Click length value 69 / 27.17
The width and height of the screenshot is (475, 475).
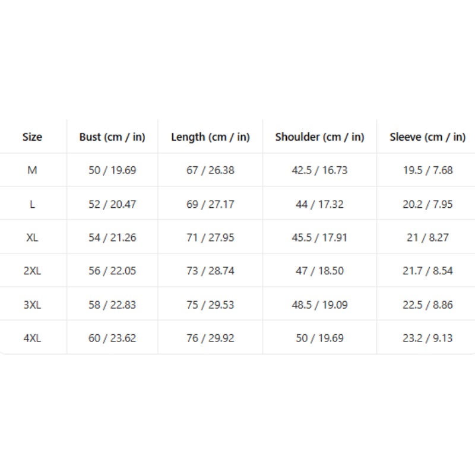point(210,204)
